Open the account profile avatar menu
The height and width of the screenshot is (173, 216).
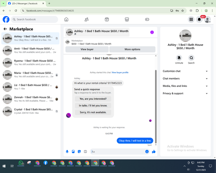[207, 19]
